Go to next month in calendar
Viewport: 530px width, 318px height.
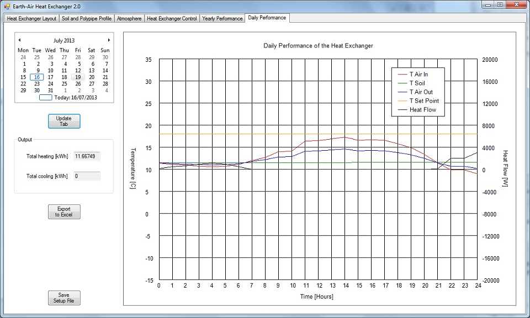coord(109,40)
